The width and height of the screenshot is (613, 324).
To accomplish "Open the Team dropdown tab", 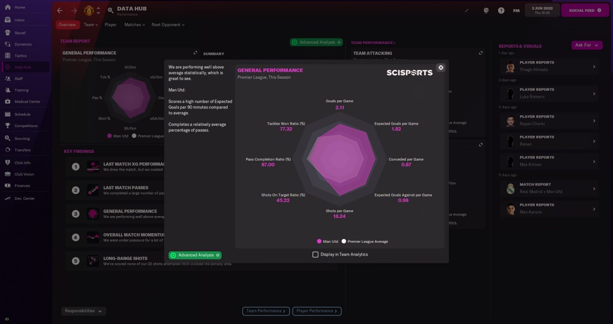I will point(91,25).
